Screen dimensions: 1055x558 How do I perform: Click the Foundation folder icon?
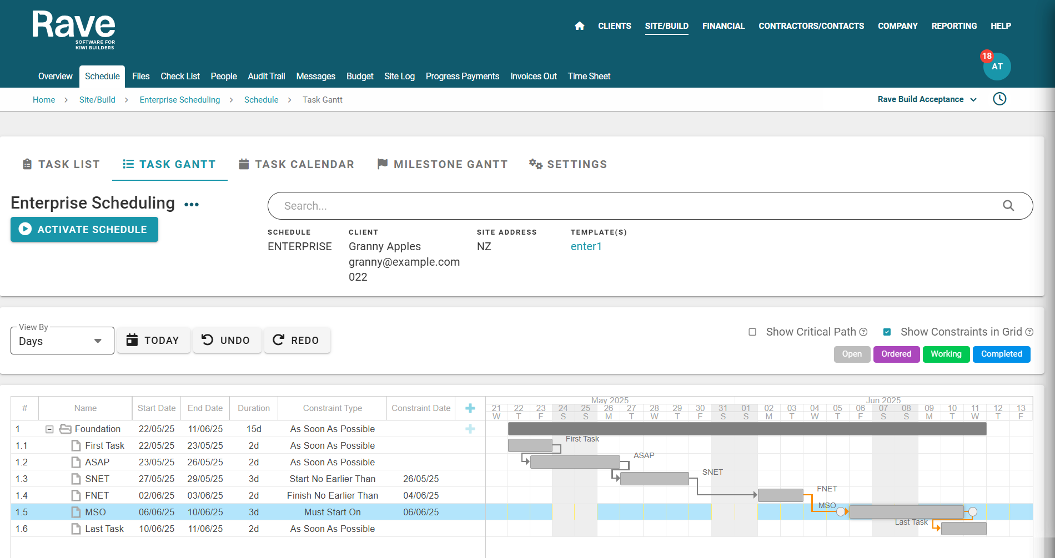[x=66, y=429]
